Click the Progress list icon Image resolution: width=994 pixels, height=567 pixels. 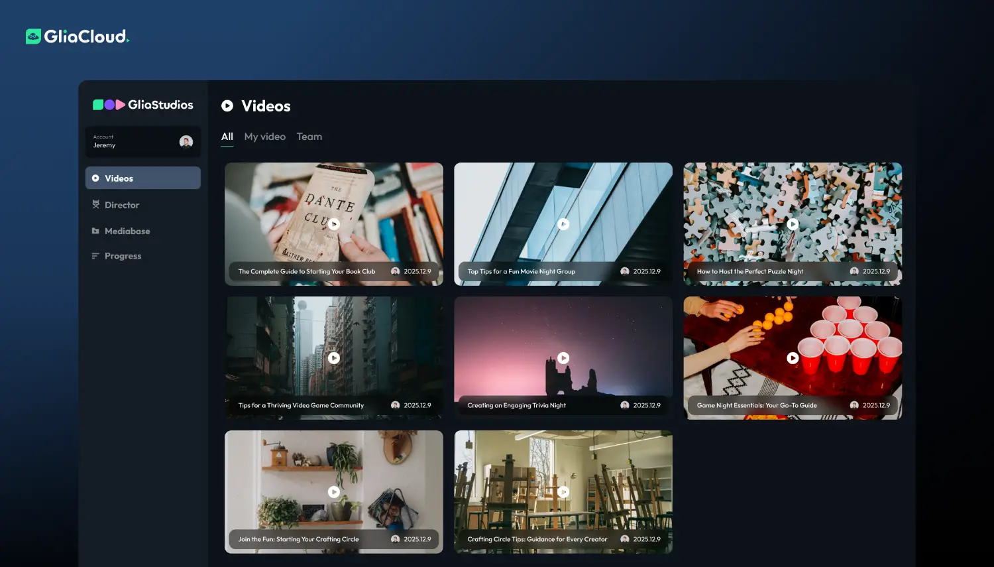[95, 256]
